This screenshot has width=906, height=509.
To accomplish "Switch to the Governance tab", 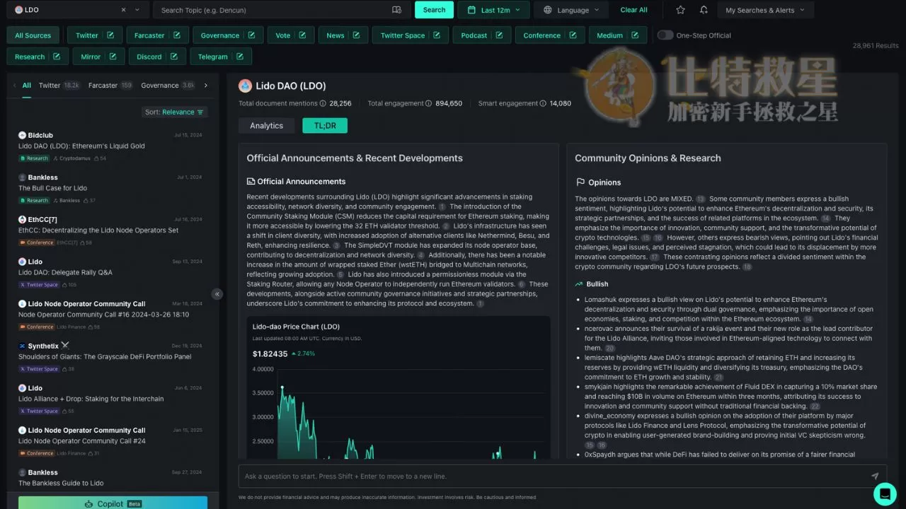I will pos(168,86).
